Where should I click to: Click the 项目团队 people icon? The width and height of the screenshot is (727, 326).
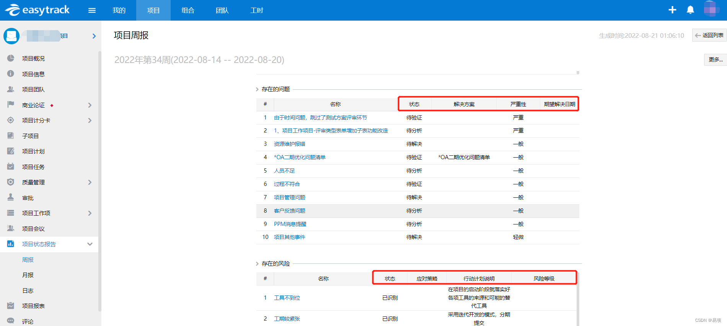point(11,89)
